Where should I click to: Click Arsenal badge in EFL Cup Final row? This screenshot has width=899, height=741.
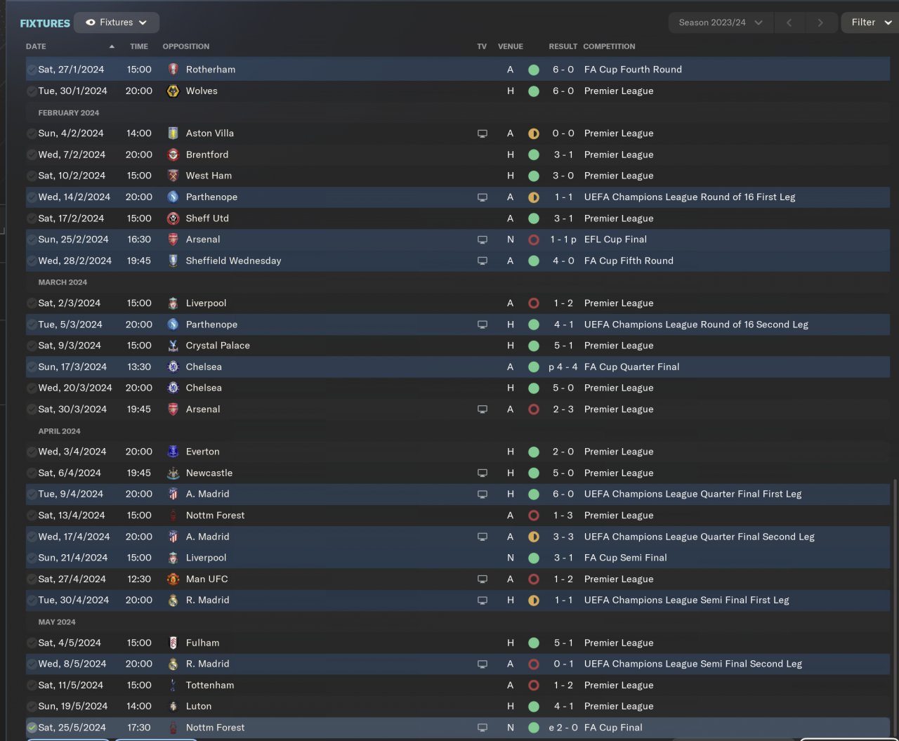click(173, 240)
